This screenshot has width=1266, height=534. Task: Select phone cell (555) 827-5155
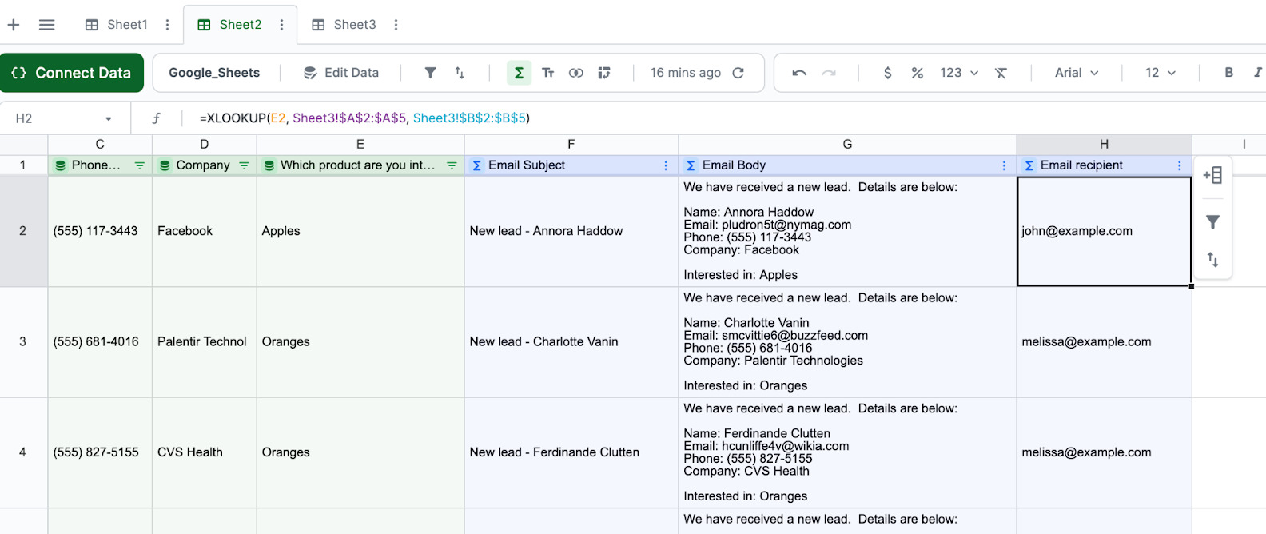[100, 452]
